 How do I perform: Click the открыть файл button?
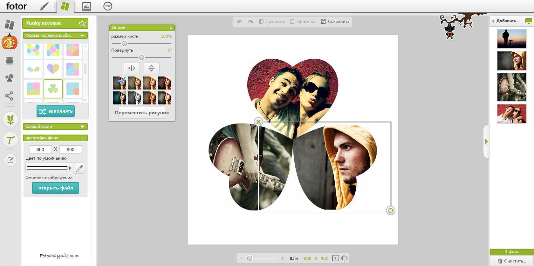coord(56,188)
